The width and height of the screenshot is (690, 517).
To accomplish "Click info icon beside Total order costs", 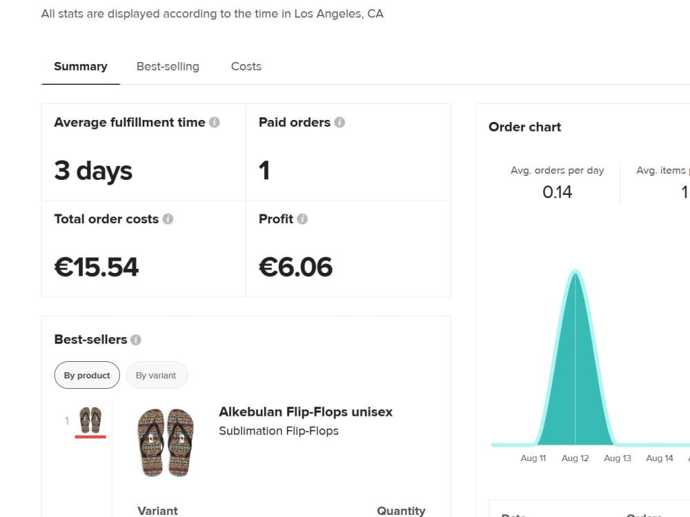I will tap(168, 219).
